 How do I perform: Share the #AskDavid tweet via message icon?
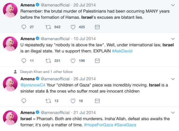(x=97, y=61)
